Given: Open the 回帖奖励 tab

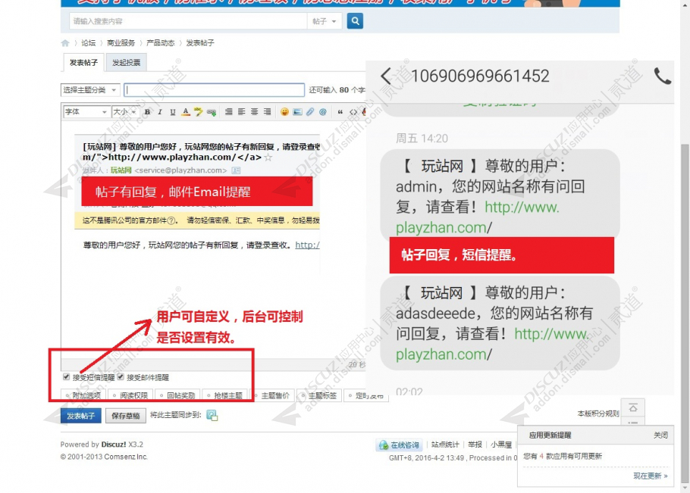Looking at the screenshot, I should (177, 395).
